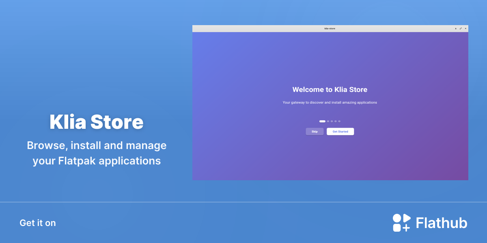The width and height of the screenshot is (487, 243).
Task: Minimize the klia-store window
Action: click(456, 28)
